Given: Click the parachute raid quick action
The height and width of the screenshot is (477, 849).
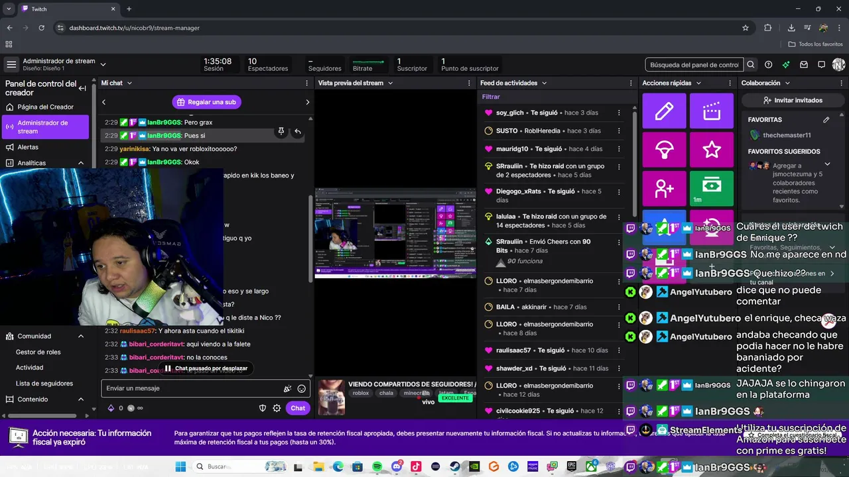Looking at the screenshot, I should (664, 150).
